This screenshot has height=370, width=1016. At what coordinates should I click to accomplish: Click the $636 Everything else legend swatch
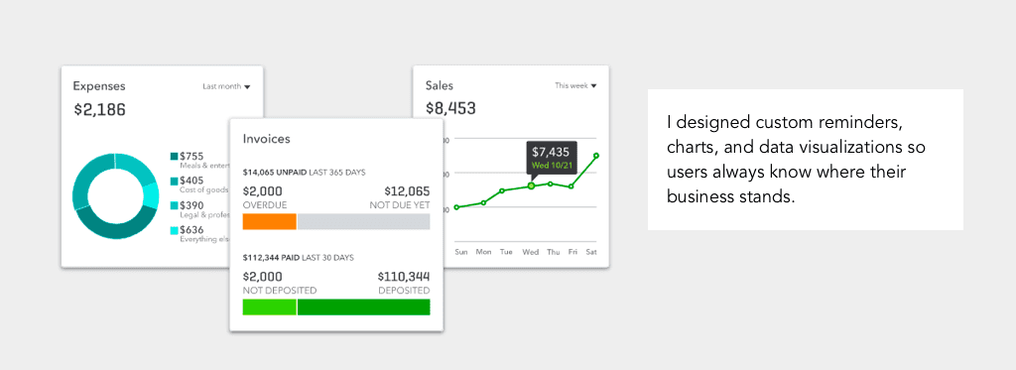click(174, 230)
